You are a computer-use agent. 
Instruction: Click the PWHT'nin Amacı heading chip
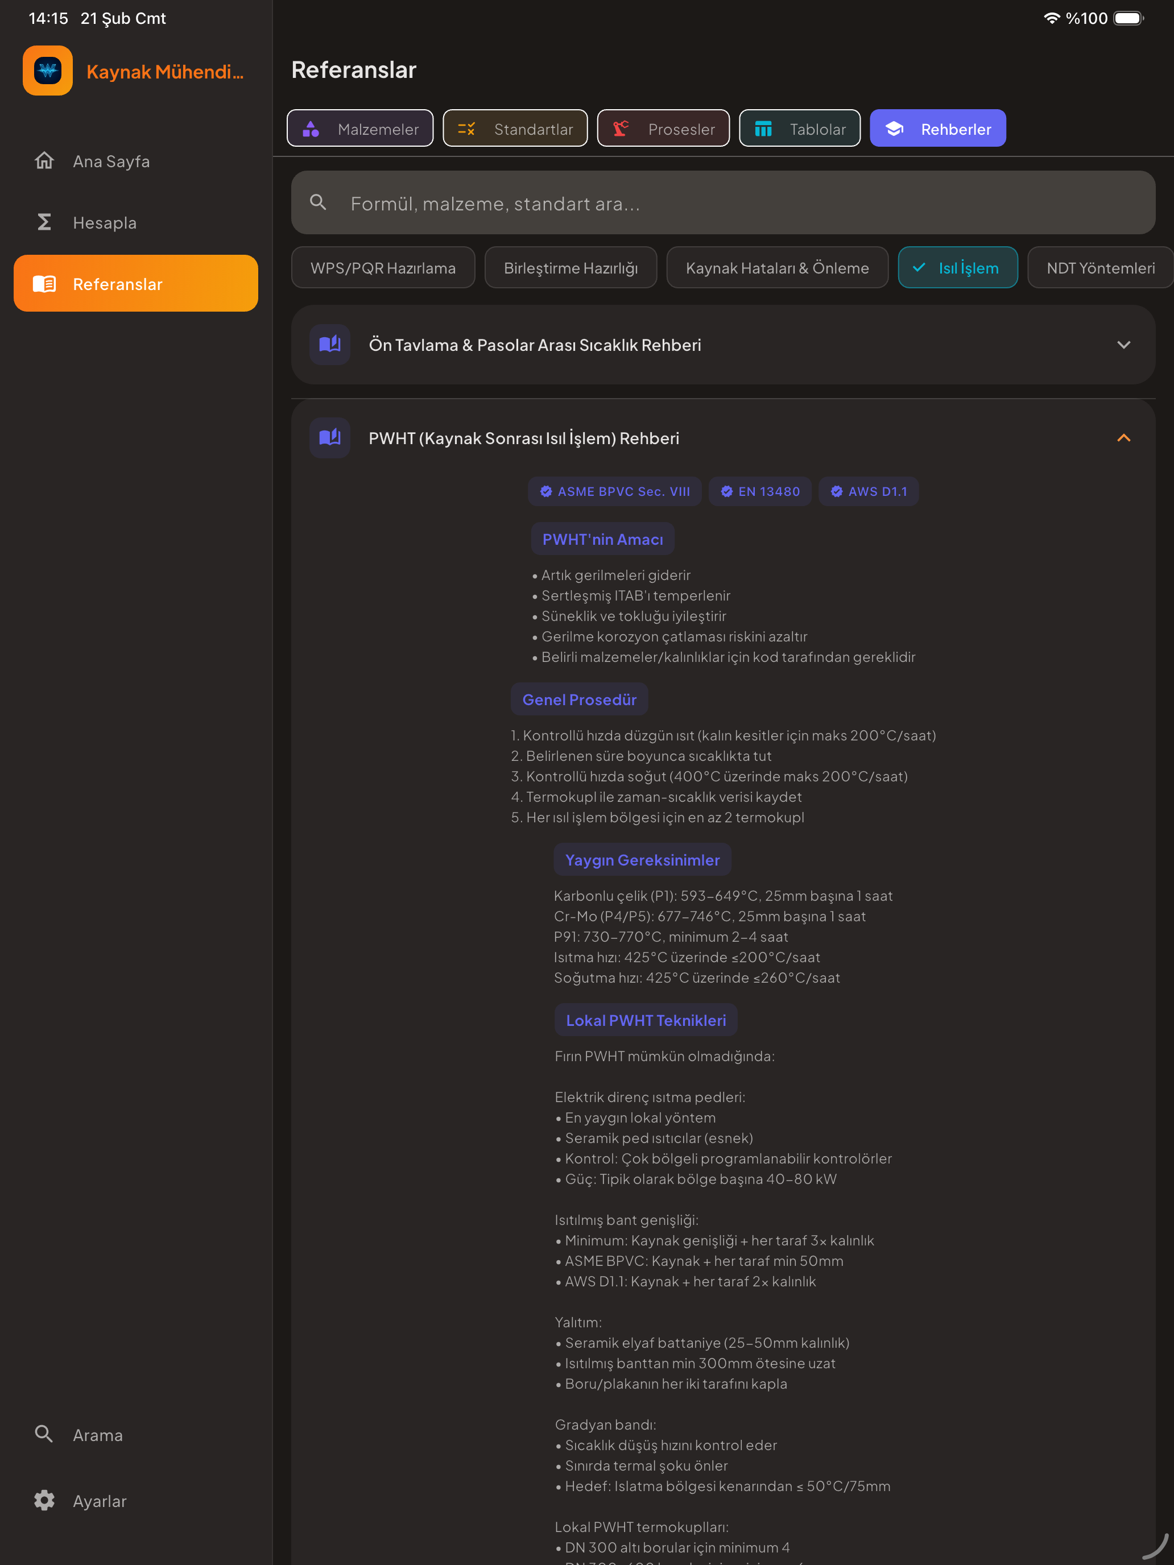pos(602,539)
